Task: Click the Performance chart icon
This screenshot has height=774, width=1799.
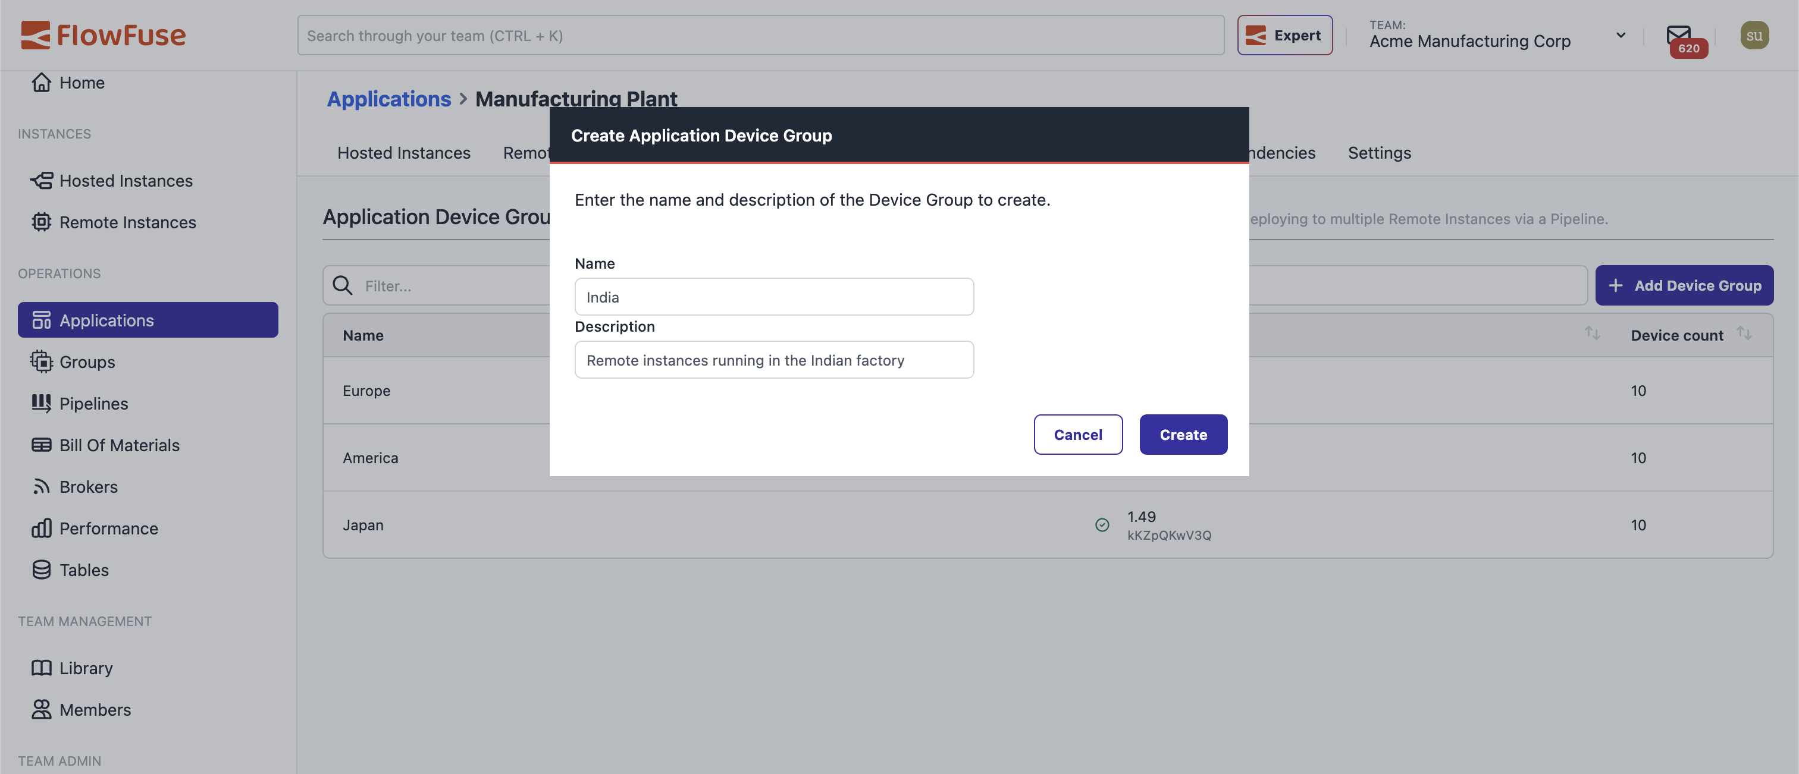Action: (41, 528)
